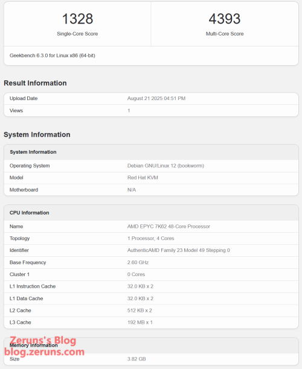Select the memory Size 3.82 GB value
The width and height of the screenshot is (302, 369).
coord(137,359)
